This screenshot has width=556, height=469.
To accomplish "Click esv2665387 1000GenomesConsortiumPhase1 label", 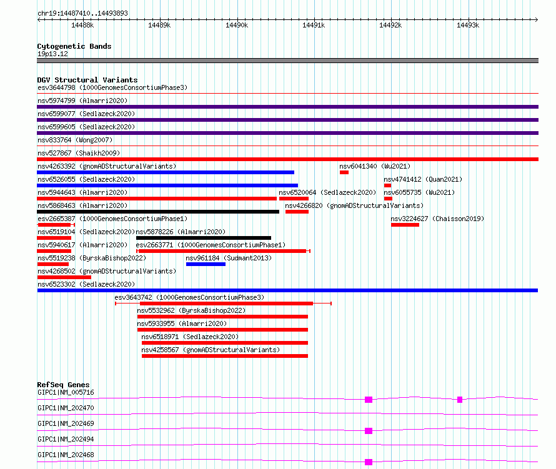I will [x=112, y=219].
